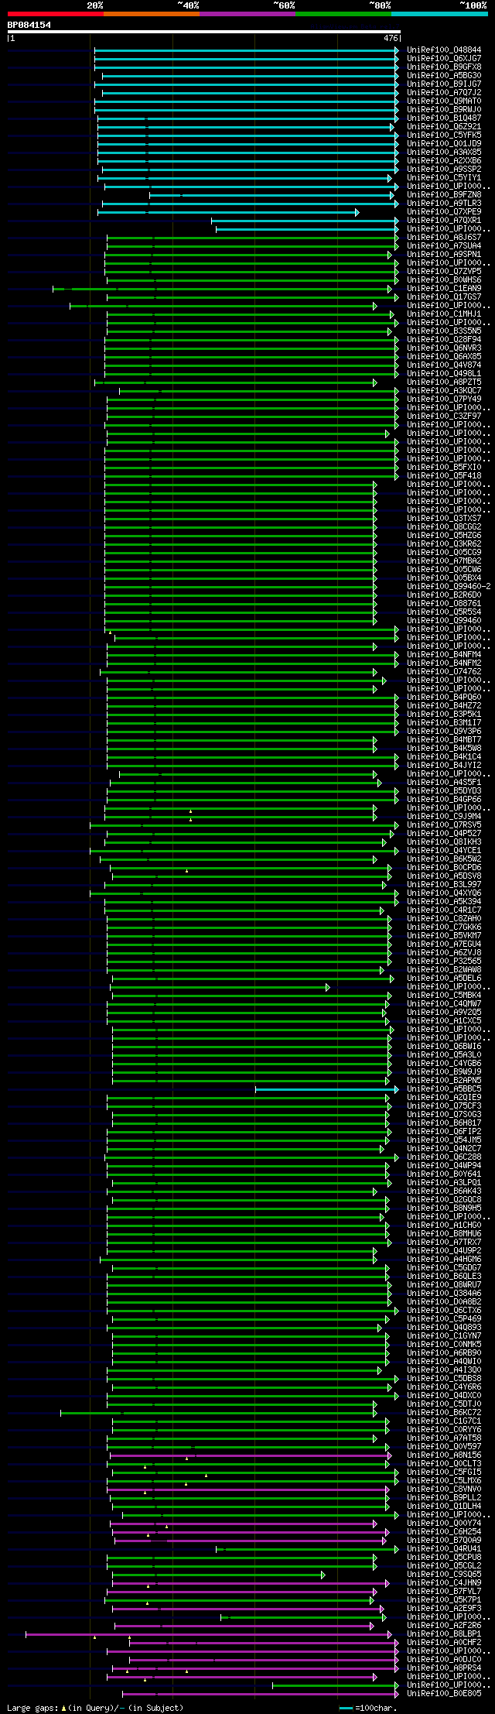Click the UniRef100_A7TRX7 label

(444, 1243)
